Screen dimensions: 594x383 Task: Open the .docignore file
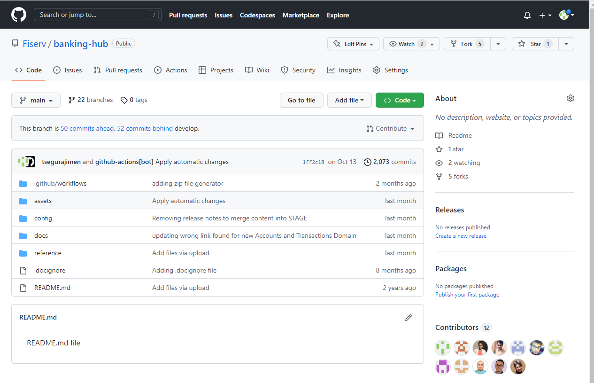point(49,270)
